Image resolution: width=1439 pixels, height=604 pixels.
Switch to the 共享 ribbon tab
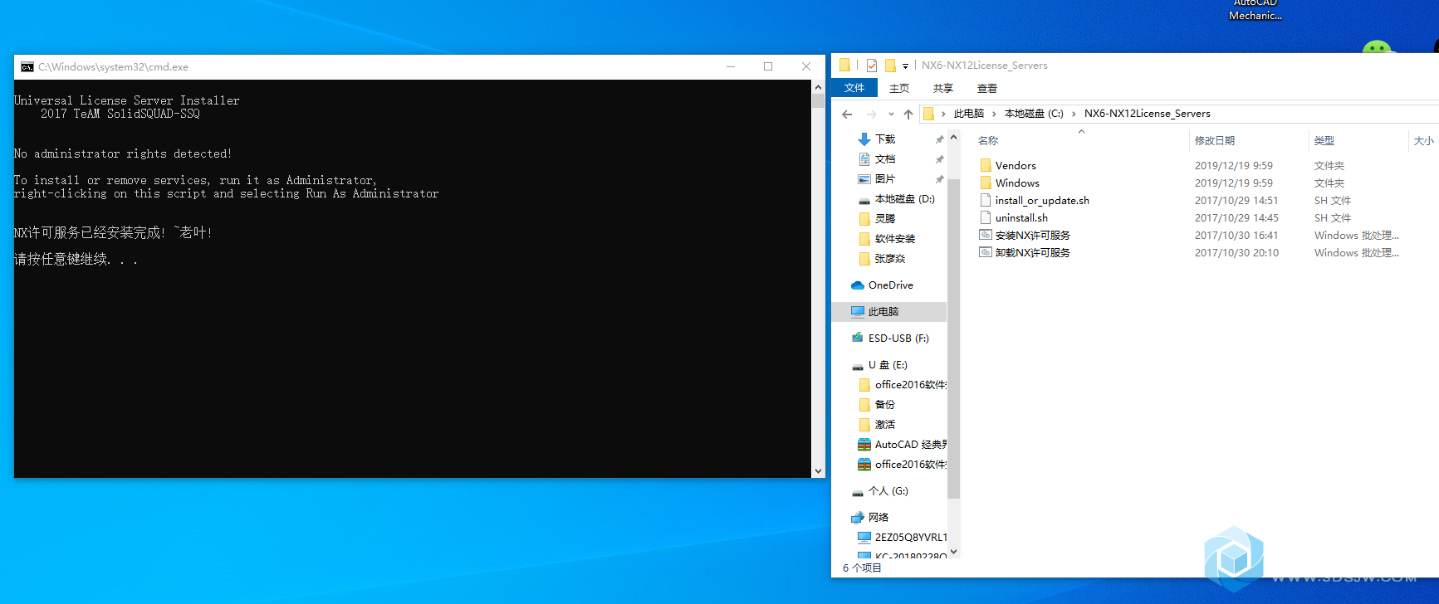point(943,88)
